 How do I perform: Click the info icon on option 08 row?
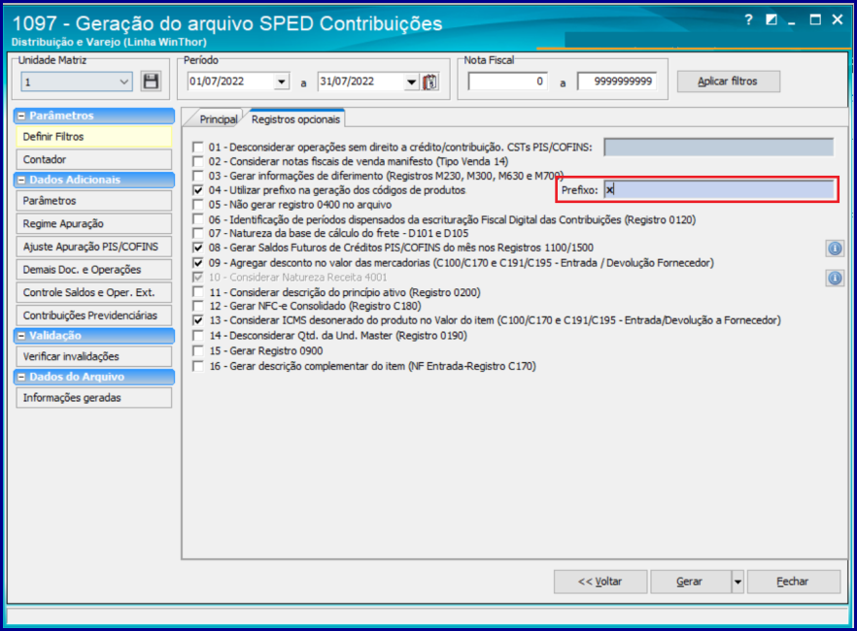click(x=835, y=249)
